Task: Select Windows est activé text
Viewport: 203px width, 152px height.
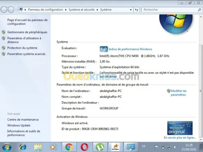Action: (75, 123)
